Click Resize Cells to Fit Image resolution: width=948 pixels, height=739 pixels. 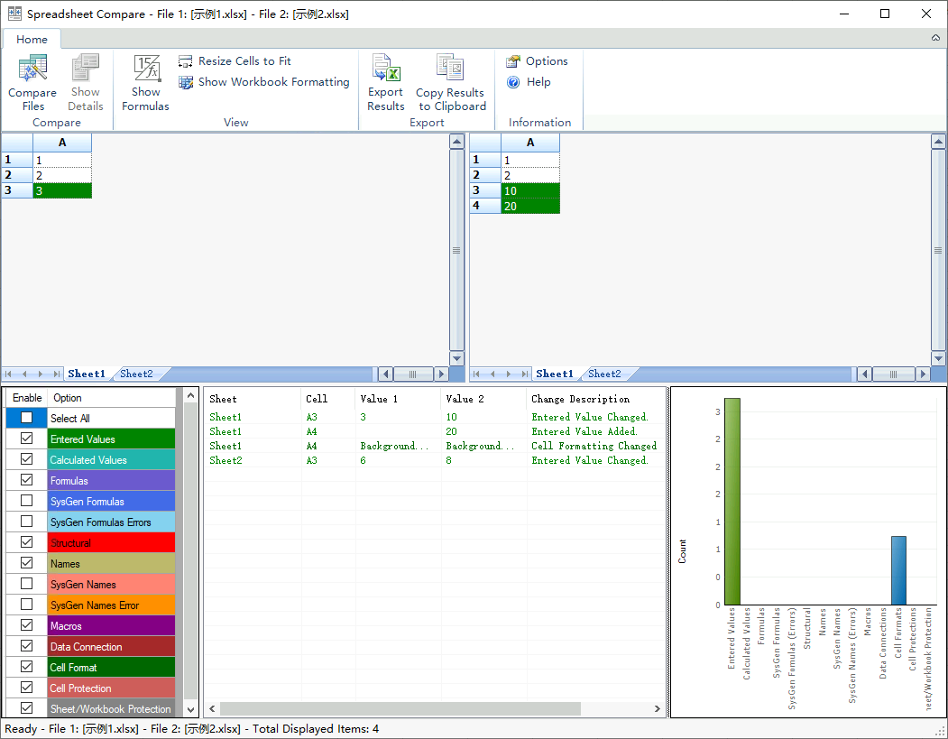(235, 61)
